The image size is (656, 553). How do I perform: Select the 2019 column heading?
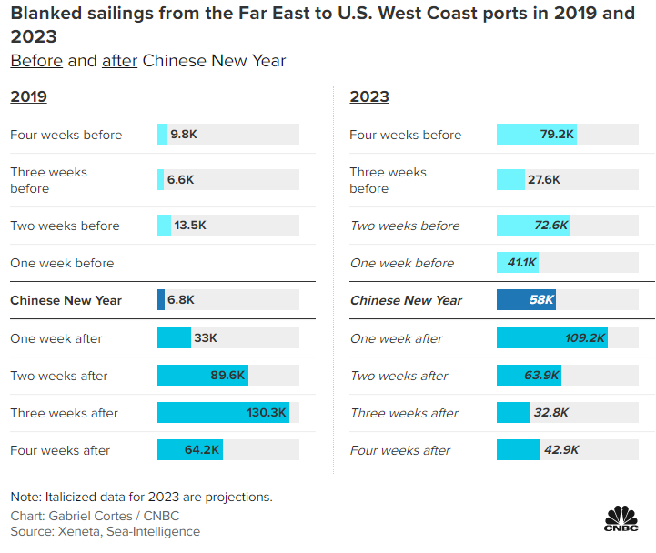click(28, 96)
